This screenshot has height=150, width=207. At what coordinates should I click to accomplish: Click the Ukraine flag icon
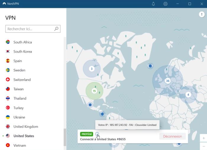coord(8,117)
